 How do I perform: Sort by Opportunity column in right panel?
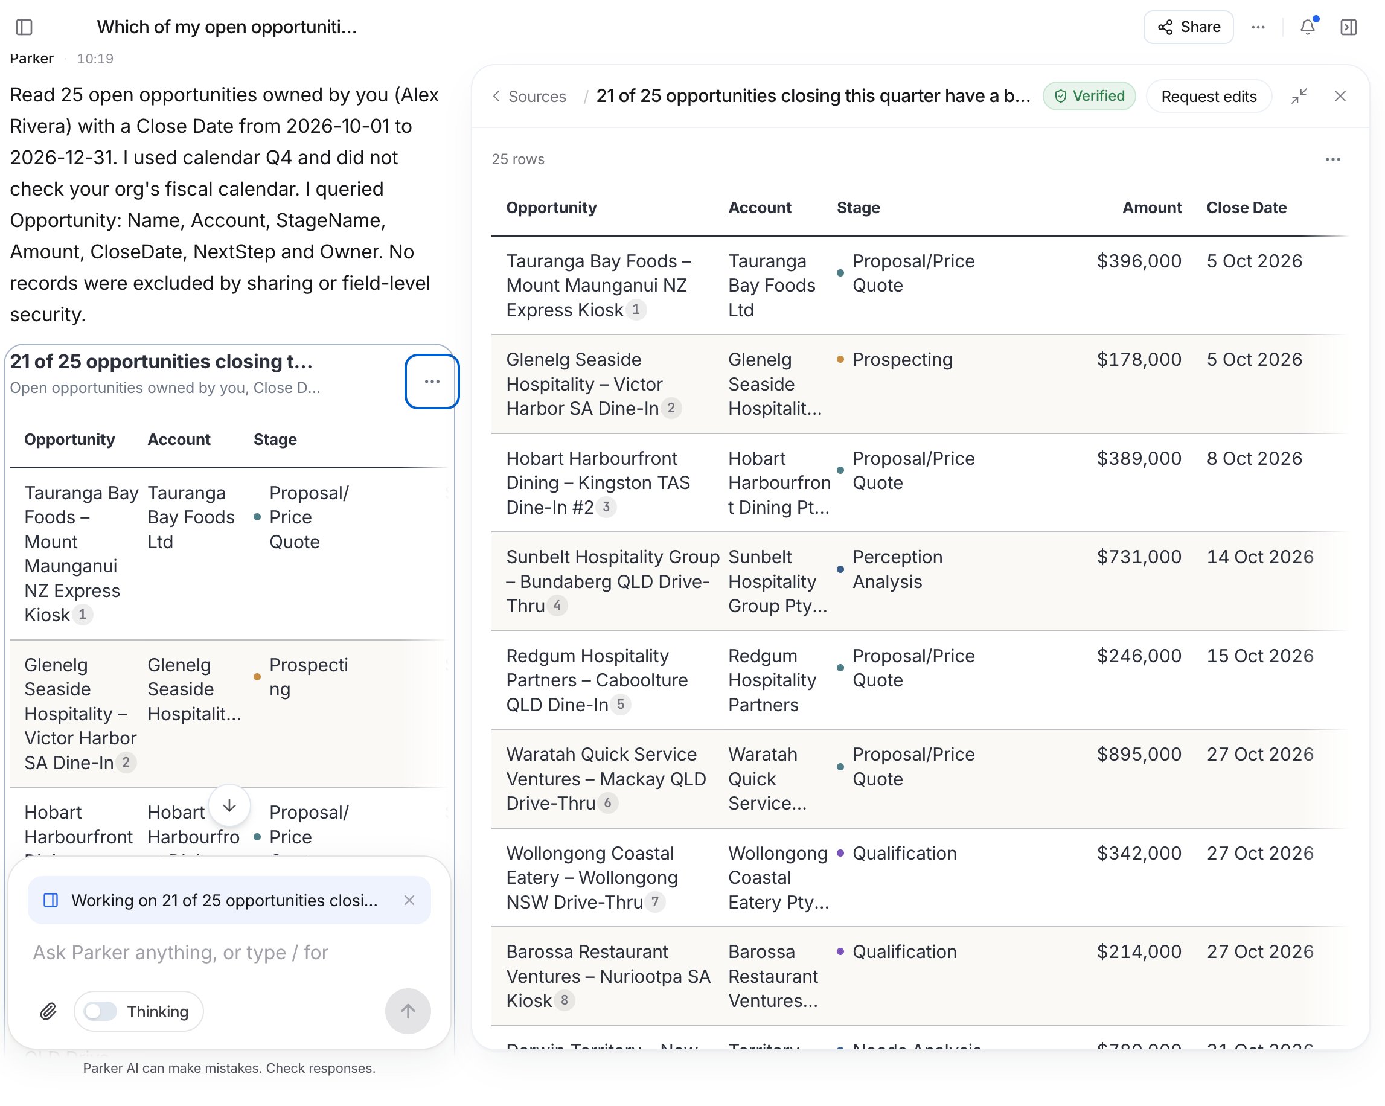551,208
